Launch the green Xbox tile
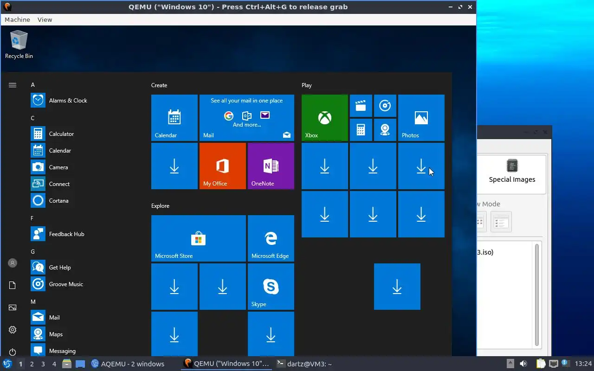The image size is (594, 371). [x=325, y=118]
